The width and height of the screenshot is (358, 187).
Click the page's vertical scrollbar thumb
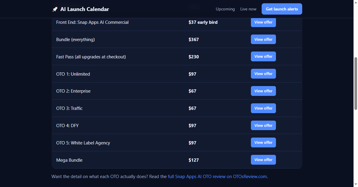tap(355, 84)
